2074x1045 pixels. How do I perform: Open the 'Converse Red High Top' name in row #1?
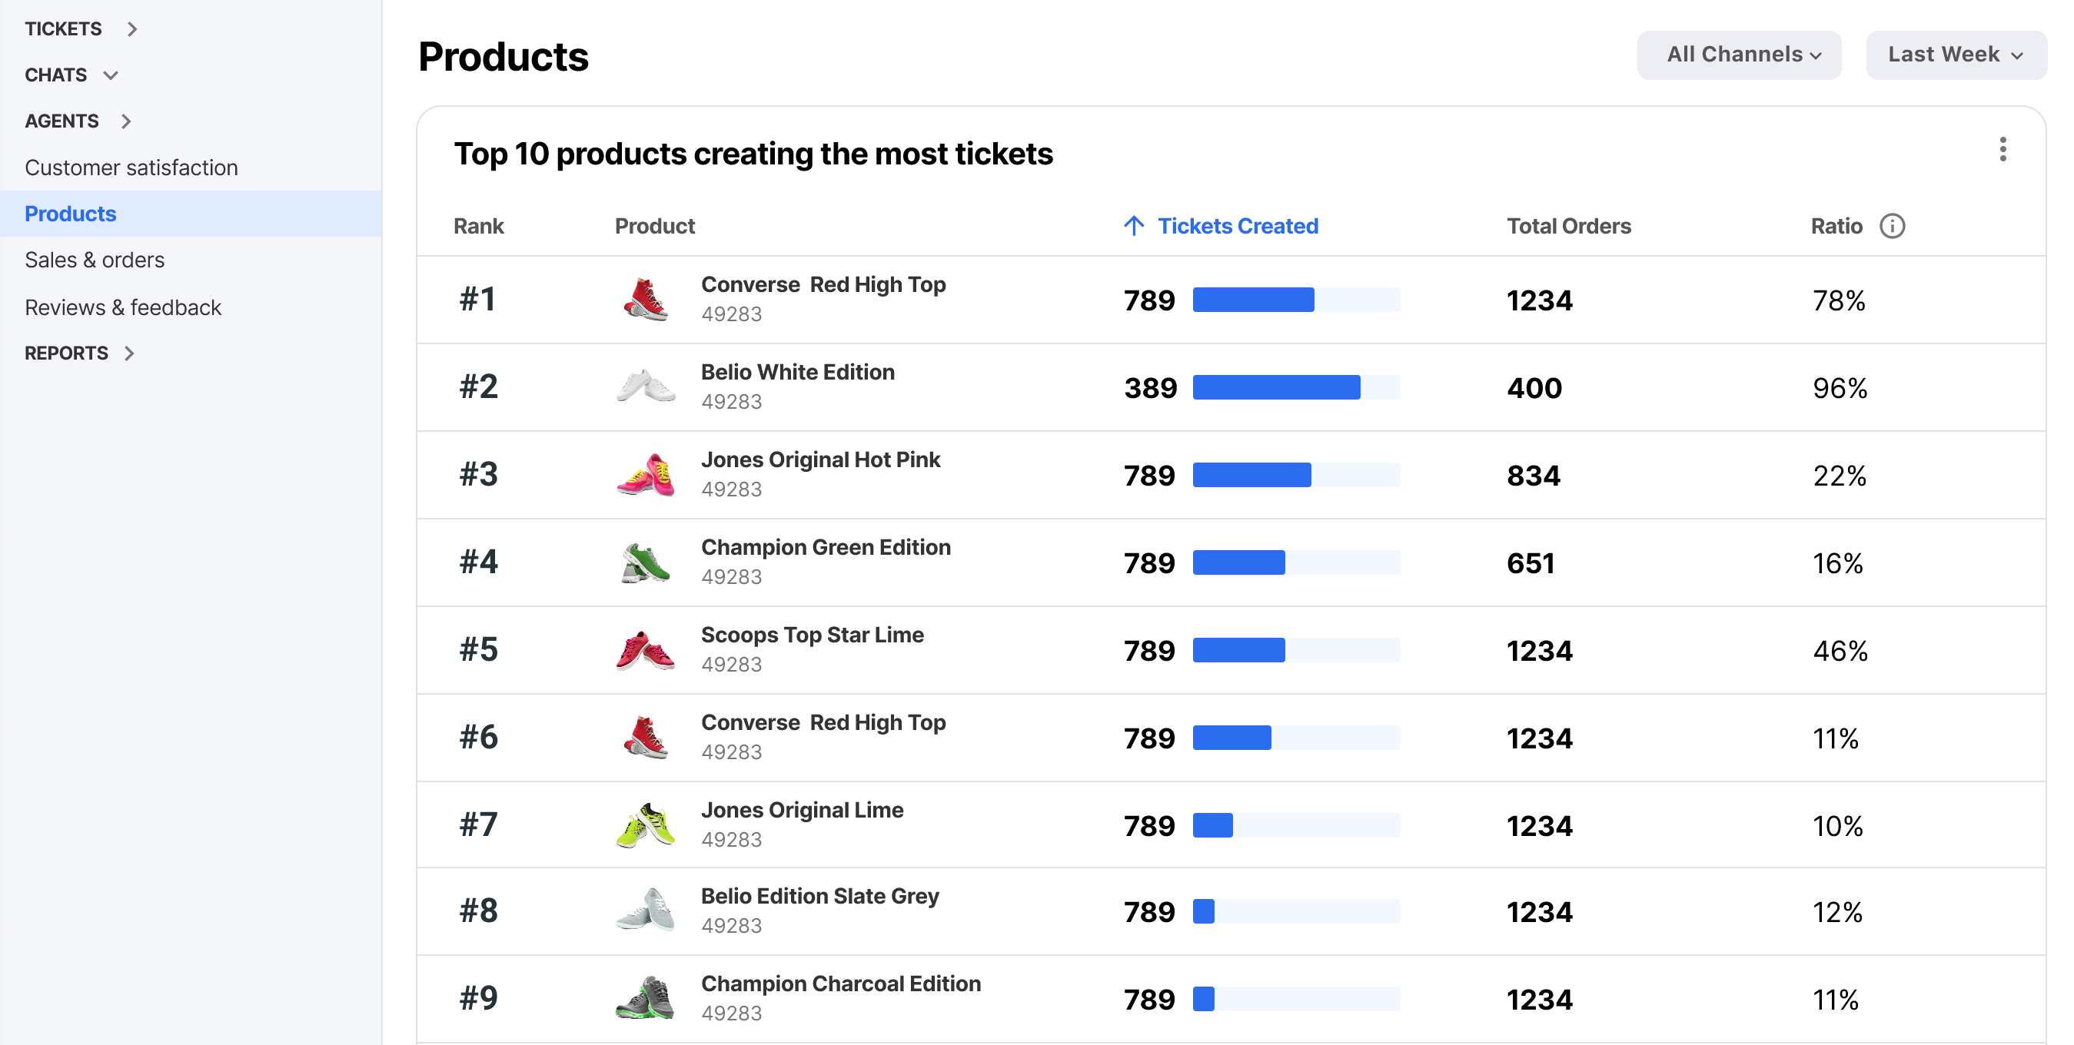click(x=823, y=285)
